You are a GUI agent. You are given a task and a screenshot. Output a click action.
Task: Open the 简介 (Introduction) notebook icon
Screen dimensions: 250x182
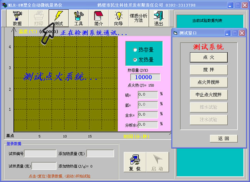pyautogui.click(x=98, y=18)
